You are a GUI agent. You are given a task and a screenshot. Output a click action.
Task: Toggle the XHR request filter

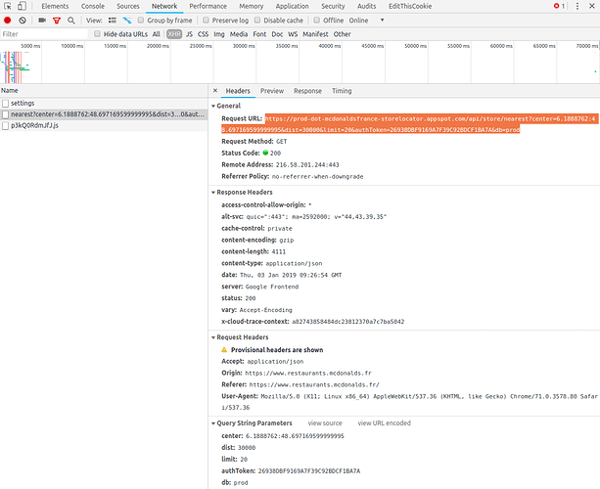pyautogui.click(x=174, y=34)
